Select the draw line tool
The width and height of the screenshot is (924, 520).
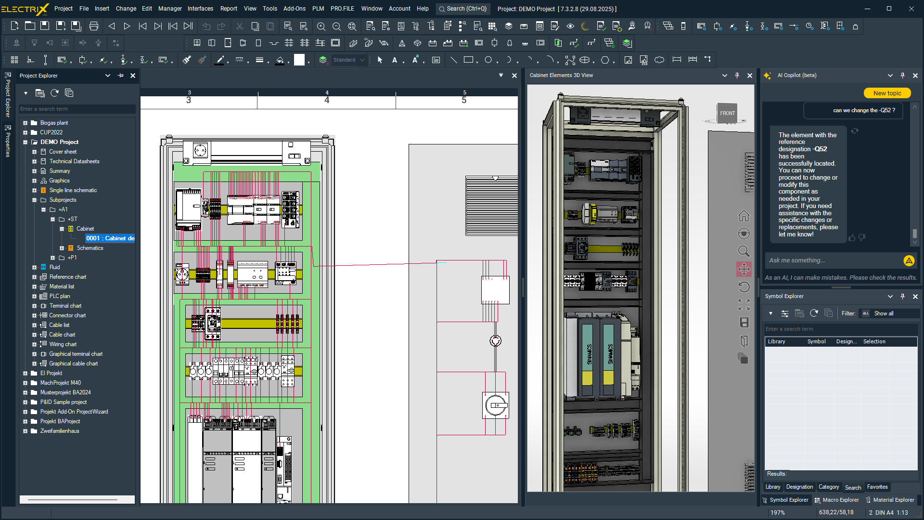[453, 60]
